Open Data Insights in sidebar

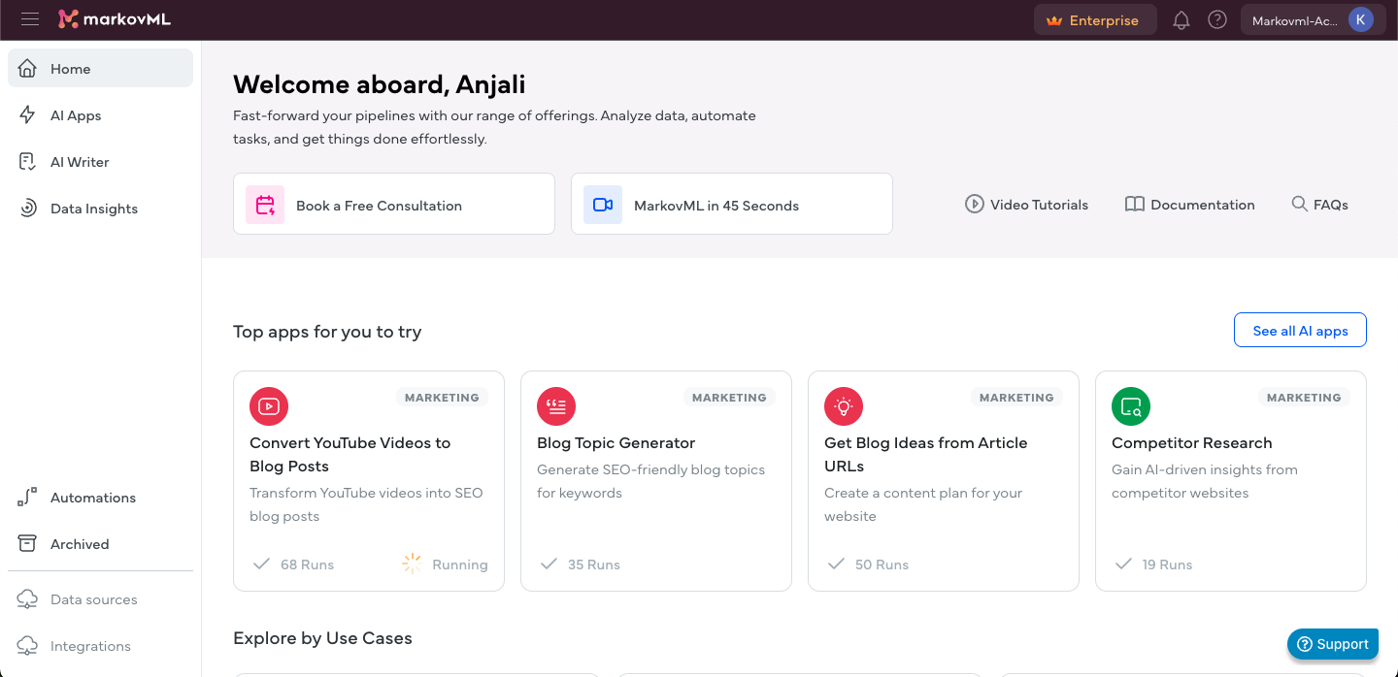tap(101, 209)
